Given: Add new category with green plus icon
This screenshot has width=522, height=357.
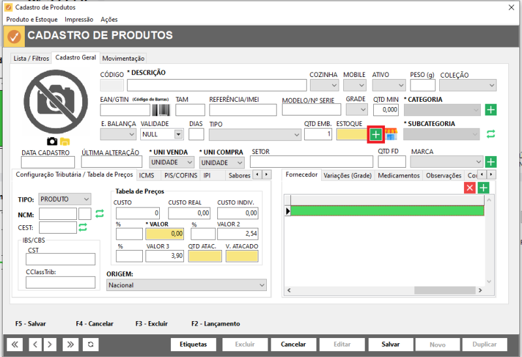Looking at the screenshot, I should tap(491, 110).
